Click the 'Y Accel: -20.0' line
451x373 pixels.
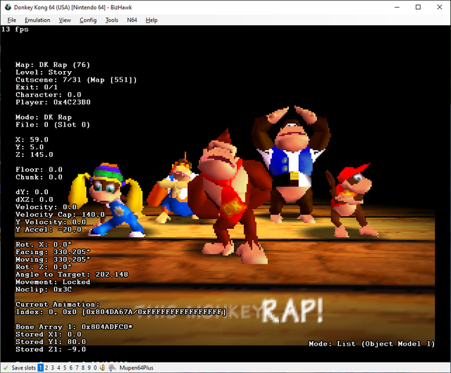pyautogui.click(x=49, y=229)
